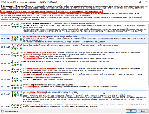This screenshot has height=114, width=149.
Task: Click the red 丁 hour stem in 02:17-04:17 row
Action: (x=12, y=37)
